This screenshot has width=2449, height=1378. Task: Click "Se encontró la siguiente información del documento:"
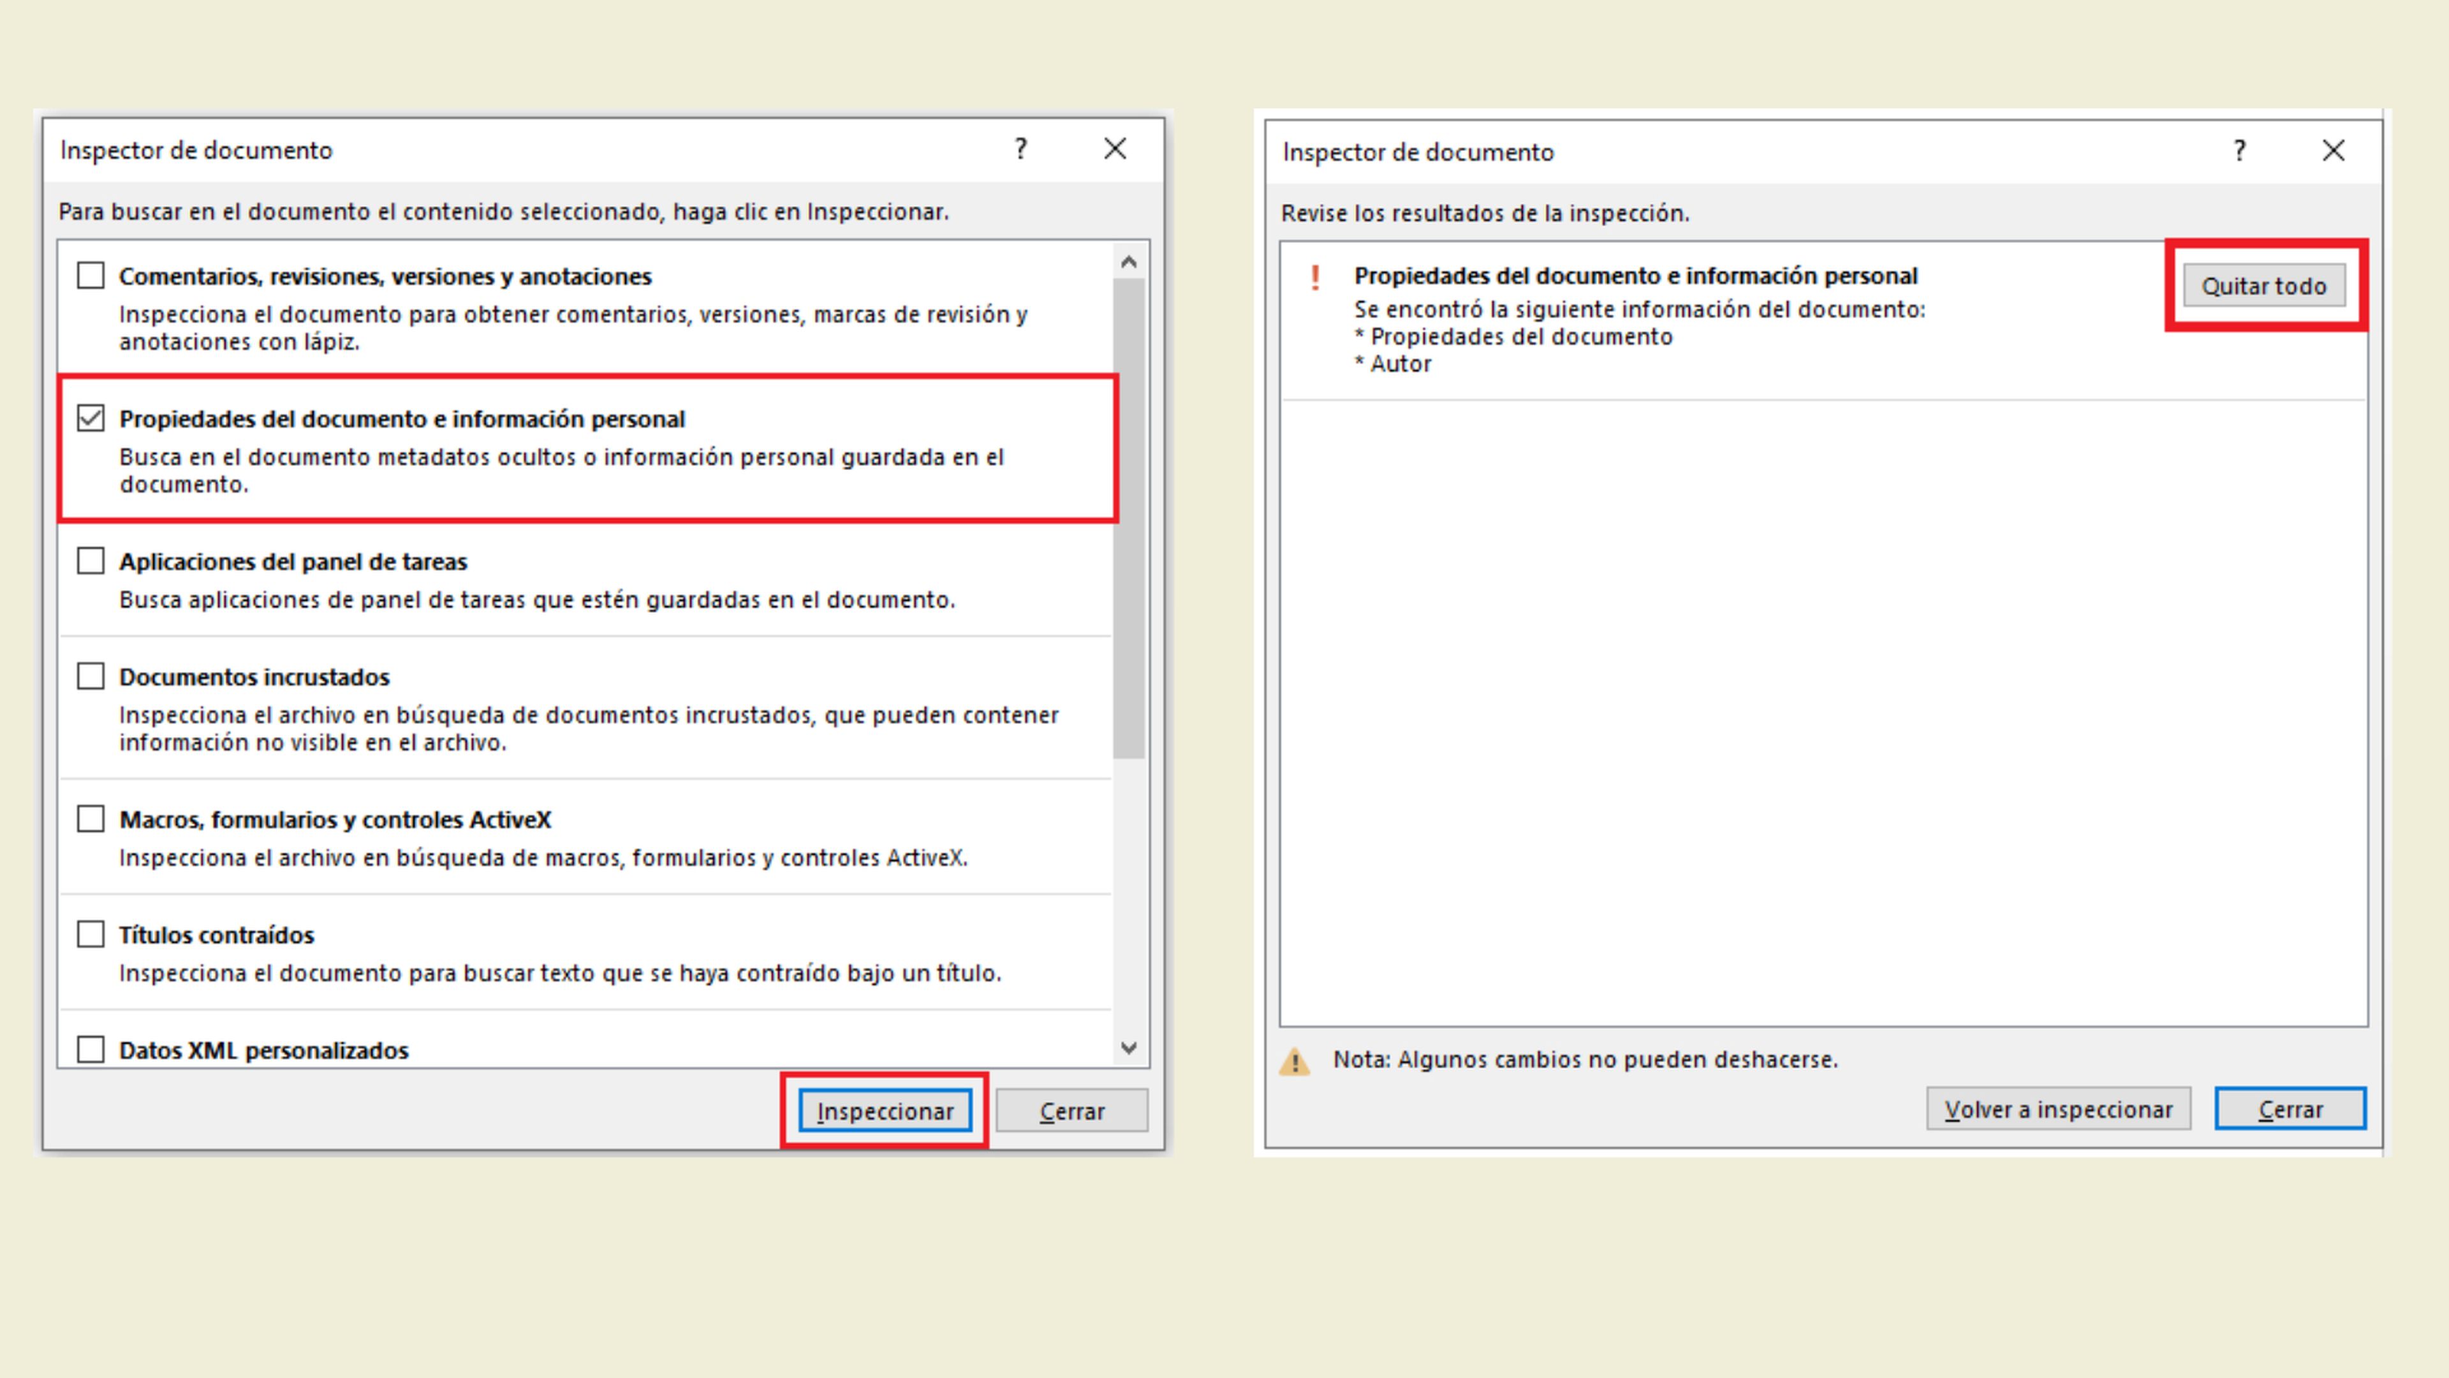[x=1640, y=309]
